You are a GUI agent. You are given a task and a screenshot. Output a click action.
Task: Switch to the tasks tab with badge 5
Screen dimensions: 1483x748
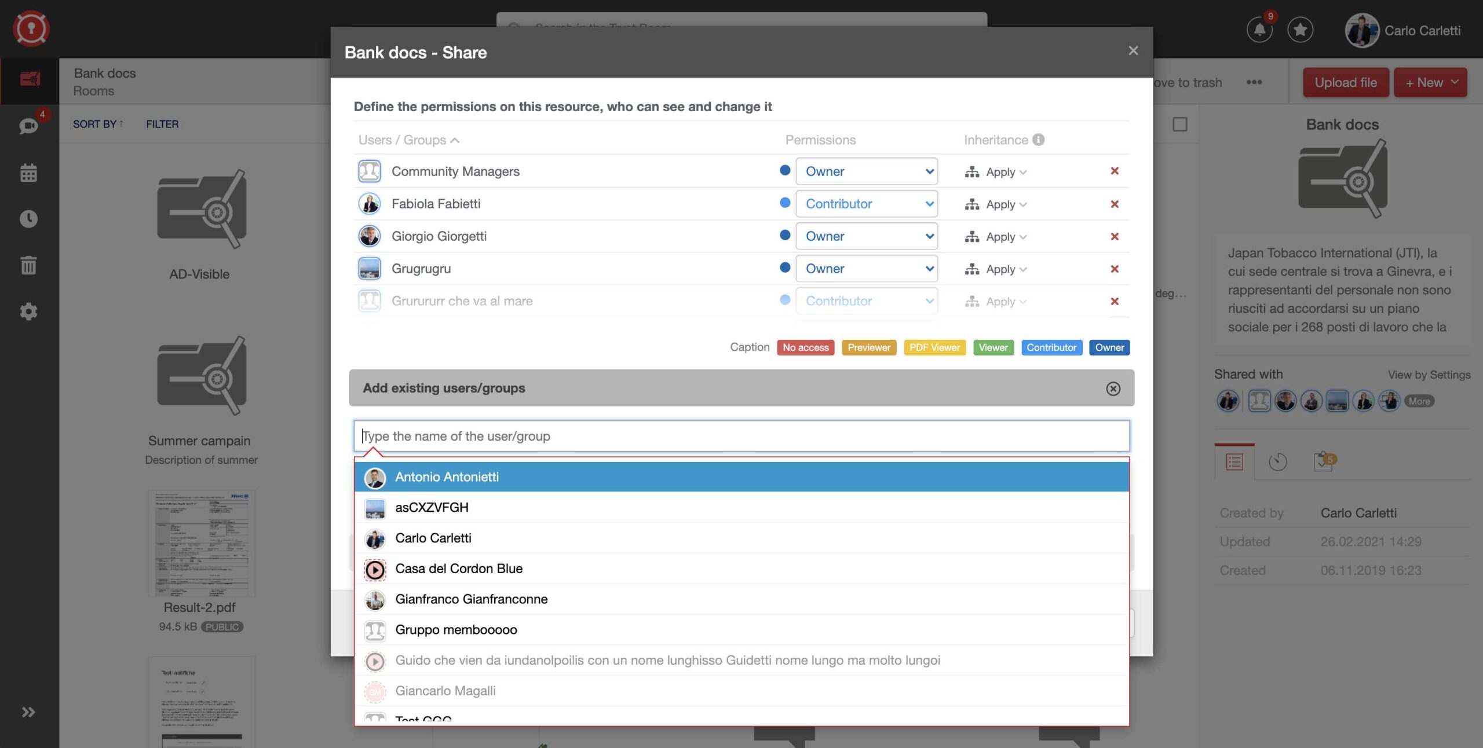pos(1322,461)
